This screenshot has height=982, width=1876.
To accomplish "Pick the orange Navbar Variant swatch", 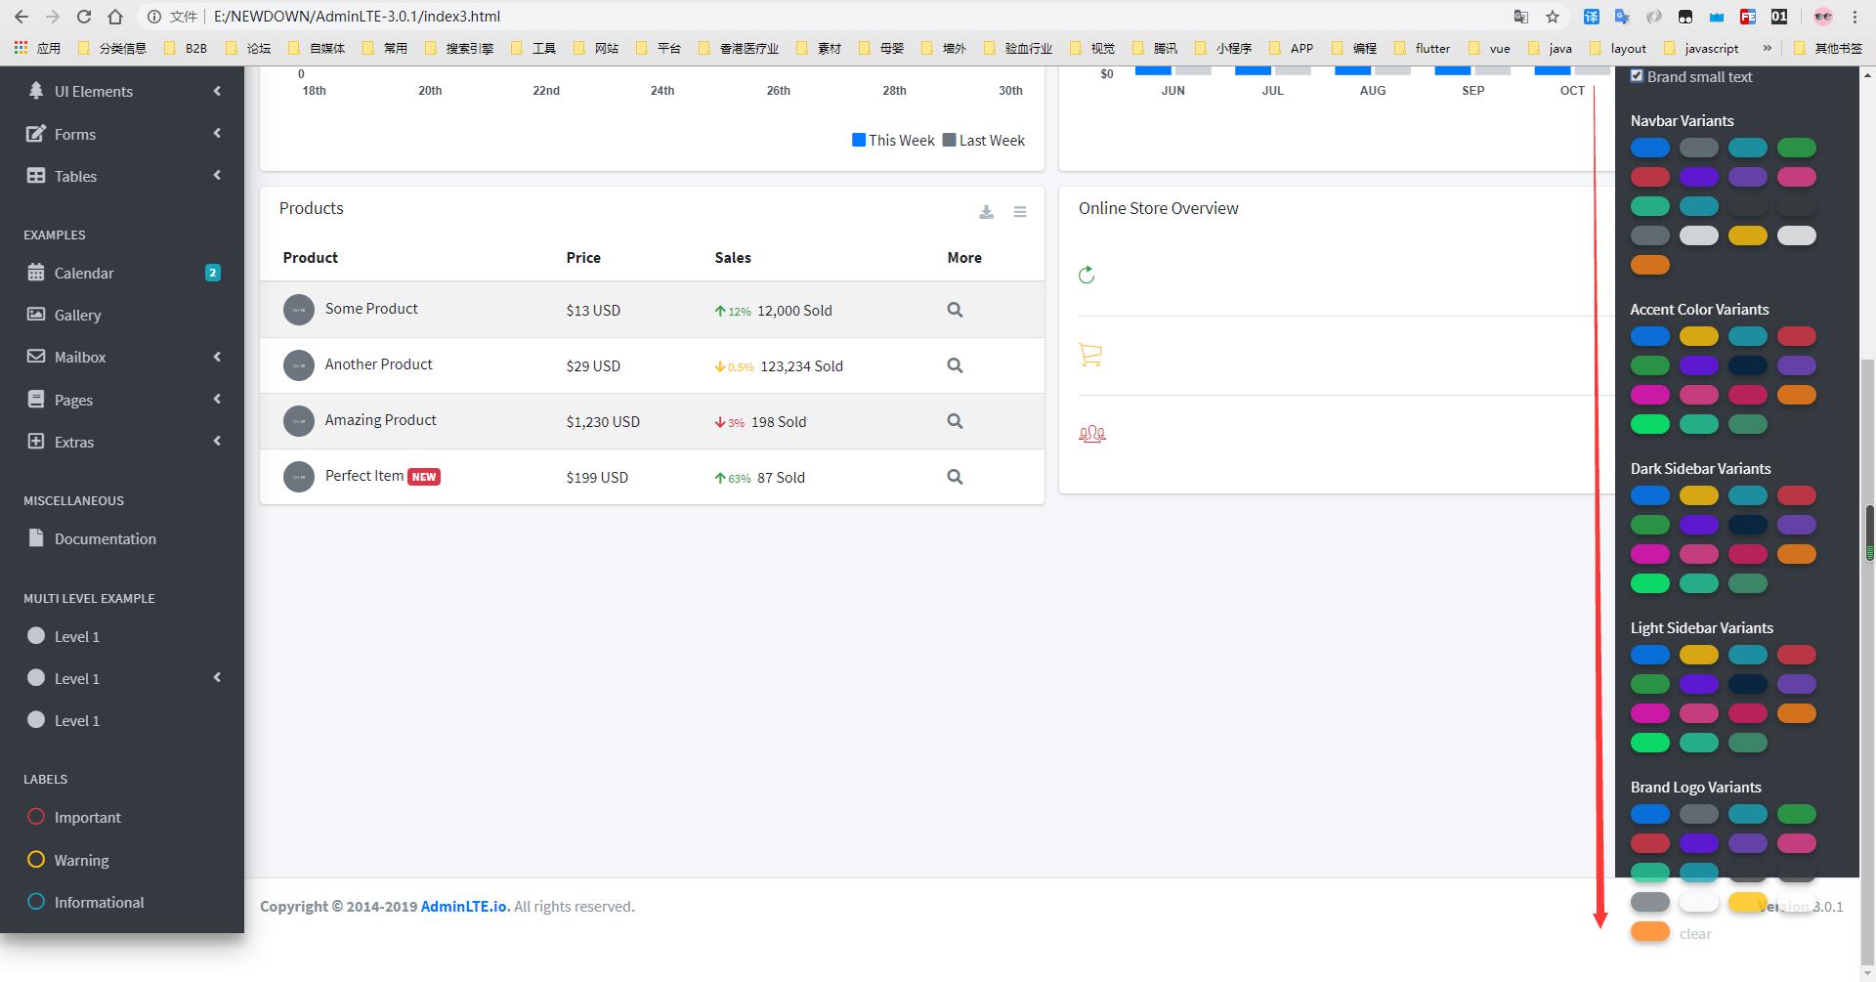I will [1650, 264].
